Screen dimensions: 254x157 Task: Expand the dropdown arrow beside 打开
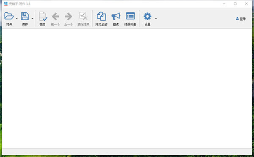17,19
